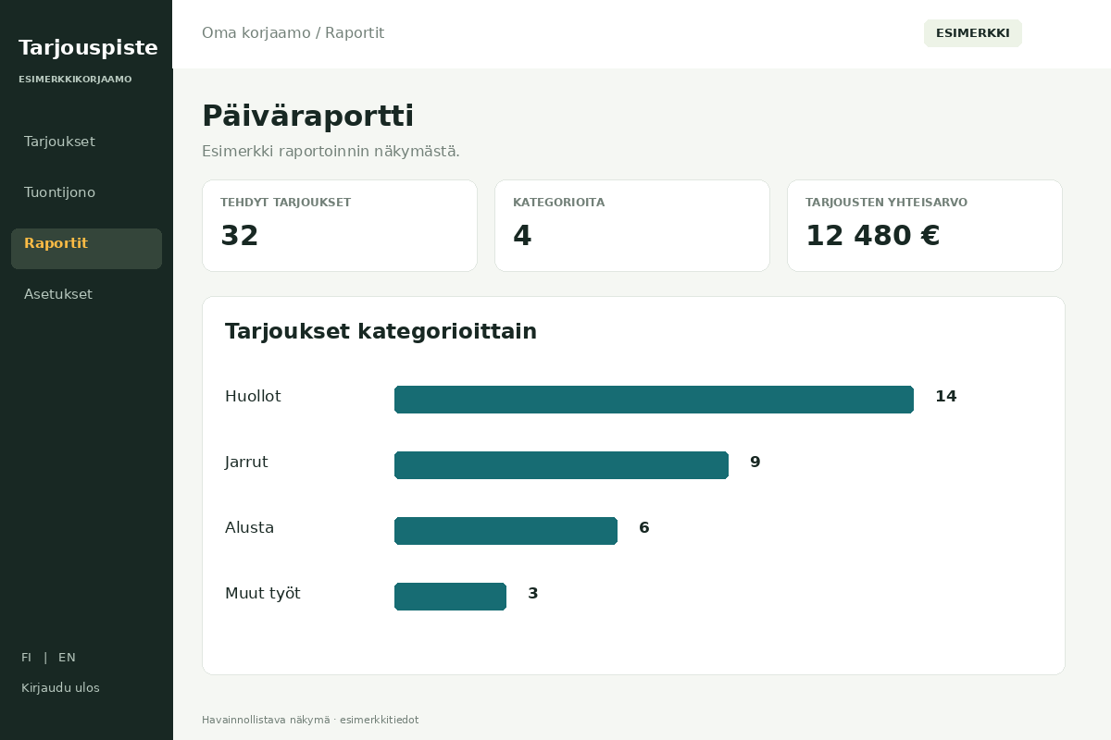Click the 12 480 € total value

click(x=873, y=236)
